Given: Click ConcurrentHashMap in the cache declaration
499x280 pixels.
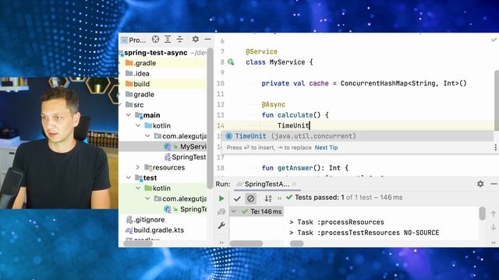Looking at the screenshot, I should [373, 83].
